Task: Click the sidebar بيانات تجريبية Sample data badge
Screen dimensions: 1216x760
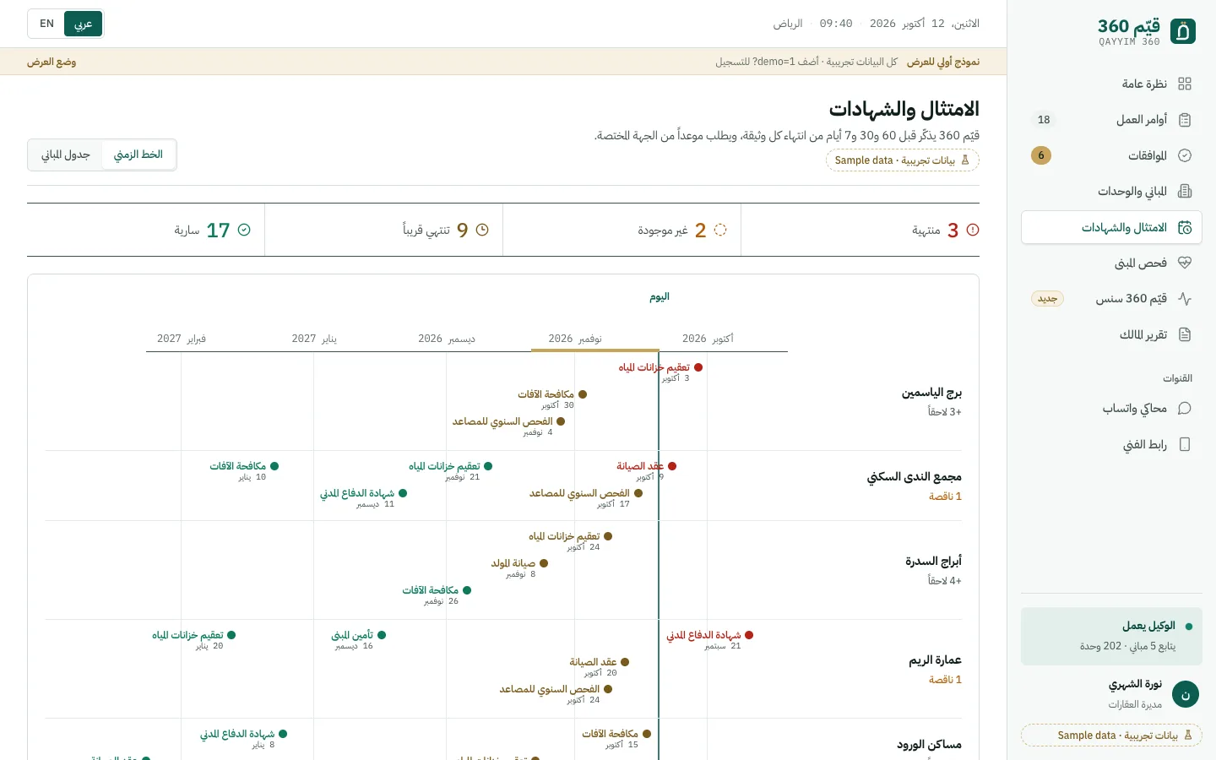Action: click(1111, 736)
